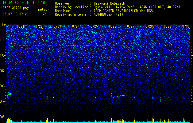Image resolution: width=193 pixels, height=123 pixels.
Task: Click the Receiving Location label
Action: pyautogui.click(x=71, y=7)
